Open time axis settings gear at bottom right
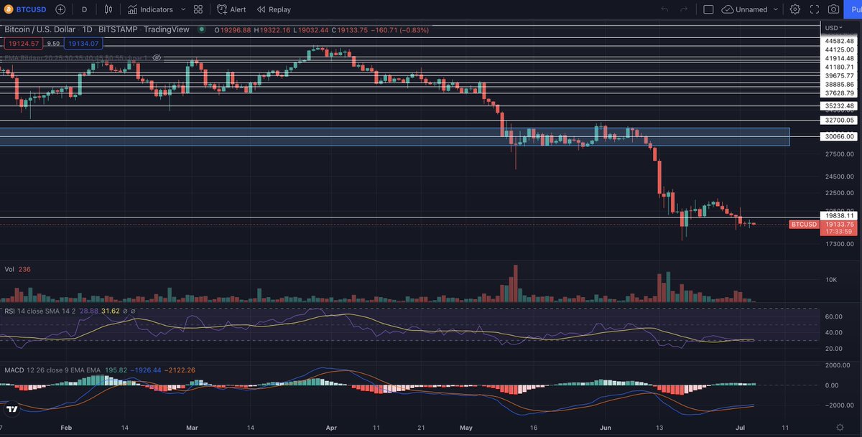This screenshot has width=862, height=437. pyautogui.click(x=839, y=426)
